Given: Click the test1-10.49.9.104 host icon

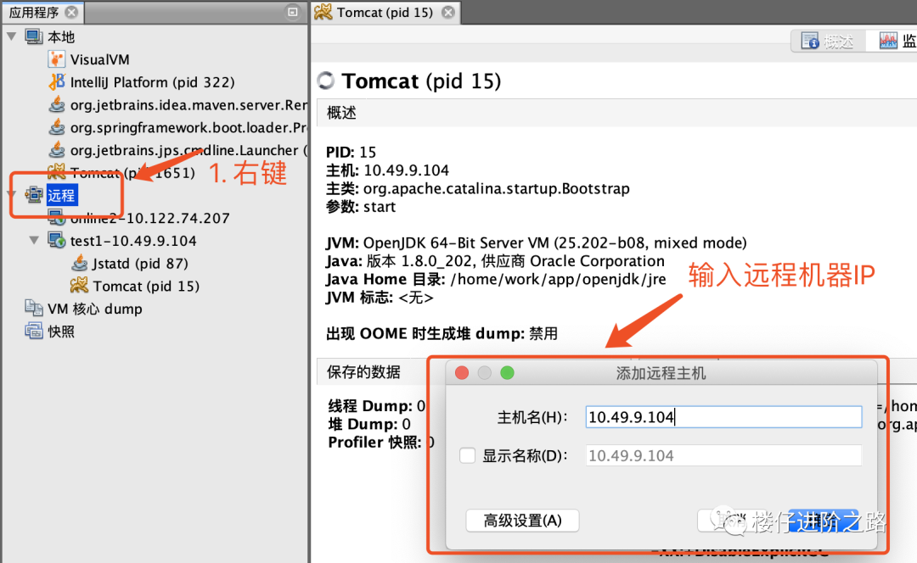Looking at the screenshot, I should coord(56,240).
